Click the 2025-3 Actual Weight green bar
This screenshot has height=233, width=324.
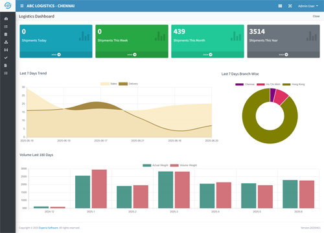coord(166,190)
